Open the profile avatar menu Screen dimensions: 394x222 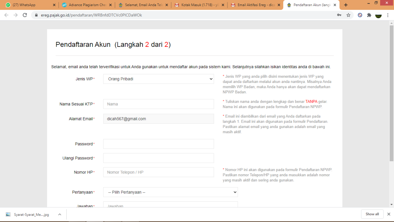click(x=379, y=15)
